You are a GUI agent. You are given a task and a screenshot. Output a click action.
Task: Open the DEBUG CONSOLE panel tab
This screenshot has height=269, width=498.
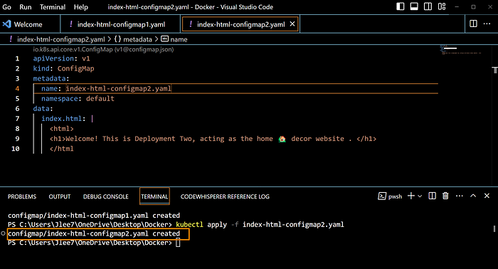[106, 196]
